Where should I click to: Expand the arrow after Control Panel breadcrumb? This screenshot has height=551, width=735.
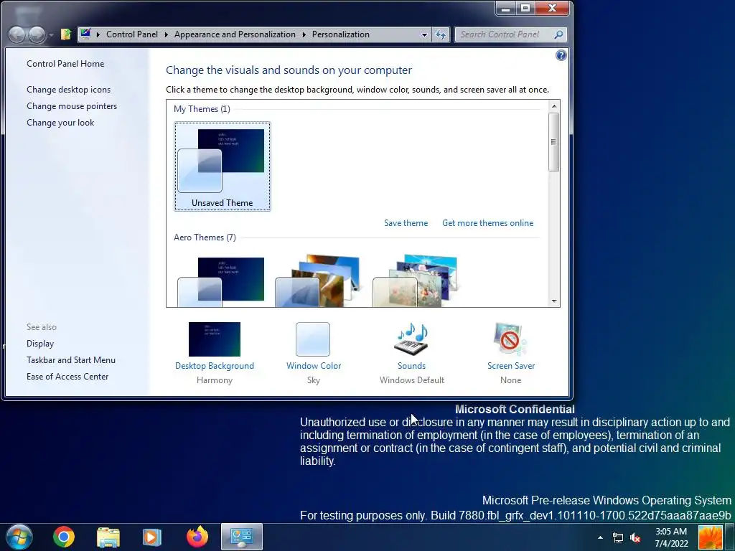pyautogui.click(x=166, y=34)
